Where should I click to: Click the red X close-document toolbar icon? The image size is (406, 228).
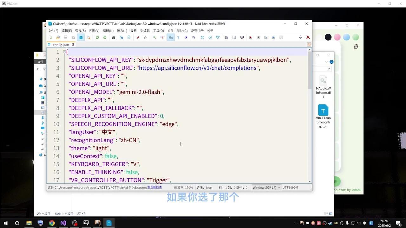pyautogui.click(x=308, y=37)
